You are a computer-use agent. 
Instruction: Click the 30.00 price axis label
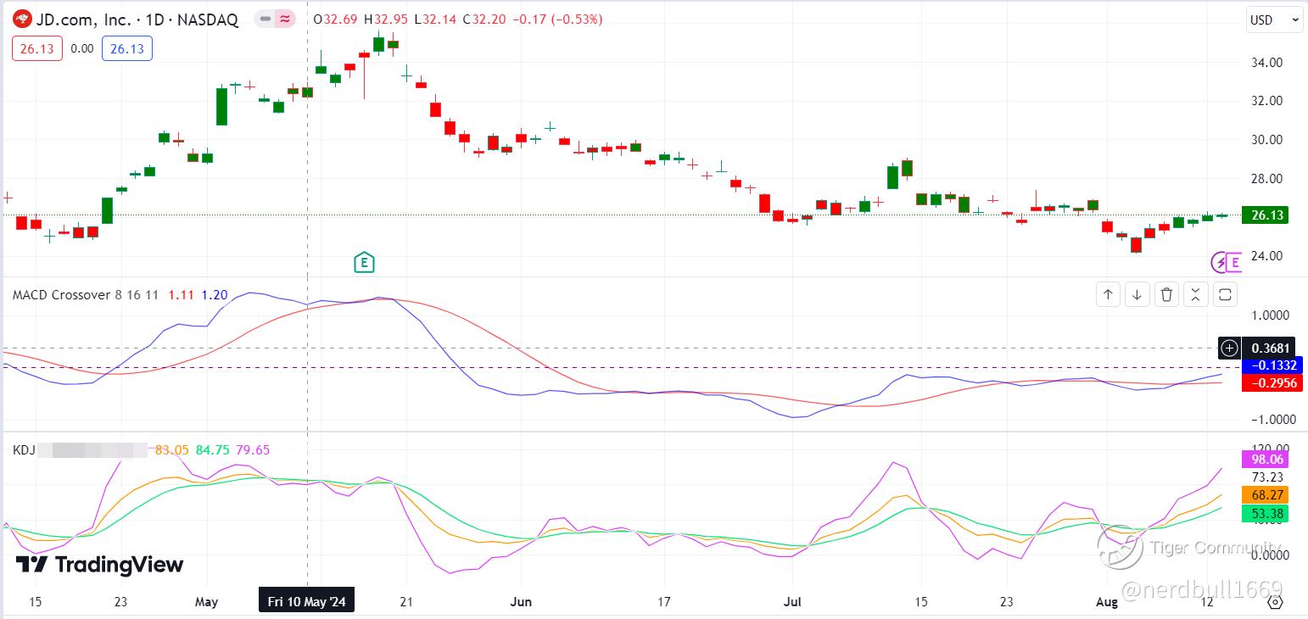click(1266, 140)
